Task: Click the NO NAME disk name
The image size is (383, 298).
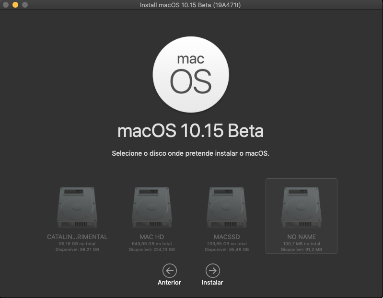Action: coord(302,237)
